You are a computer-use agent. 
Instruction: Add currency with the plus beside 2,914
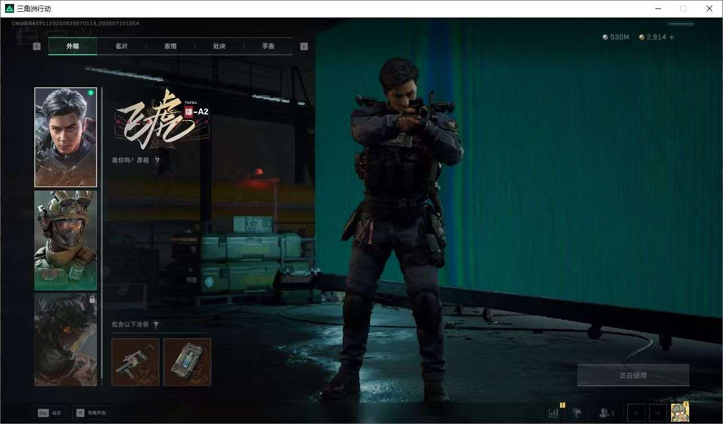click(671, 37)
